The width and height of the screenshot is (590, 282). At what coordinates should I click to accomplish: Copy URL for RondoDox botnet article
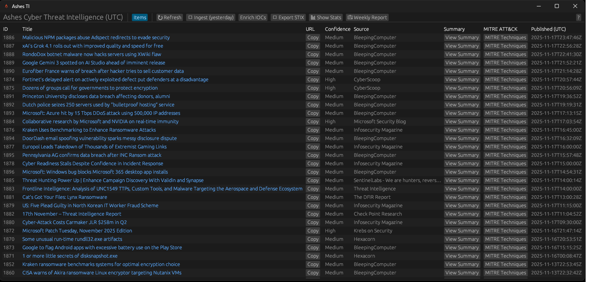pyautogui.click(x=313, y=54)
